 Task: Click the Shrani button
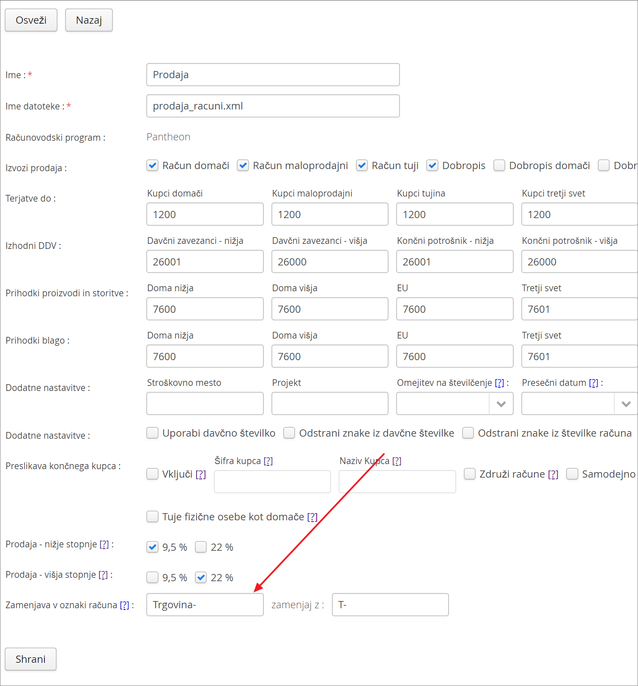coord(30,659)
